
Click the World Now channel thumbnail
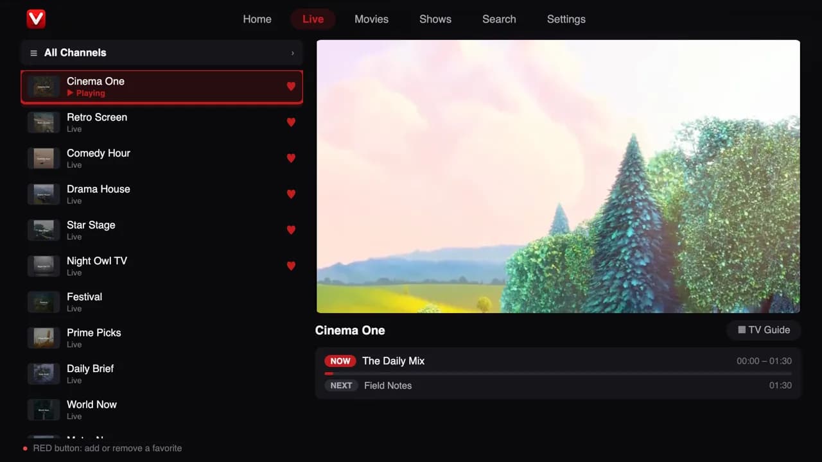point(44,410)
